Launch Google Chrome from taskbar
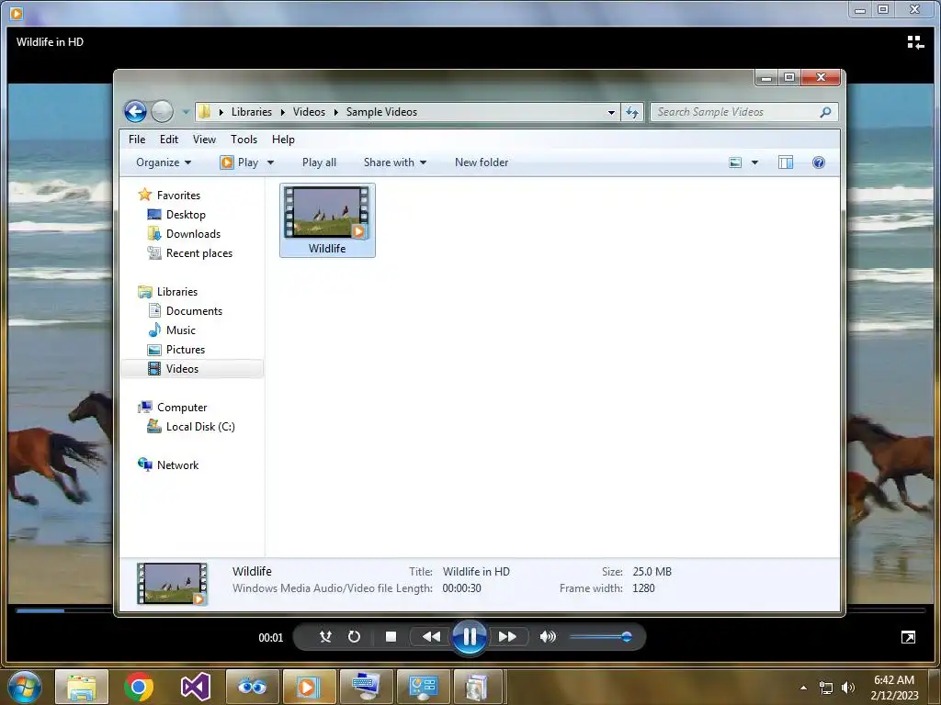This screenshot has height=705, width=941. [x=139, y=687]
